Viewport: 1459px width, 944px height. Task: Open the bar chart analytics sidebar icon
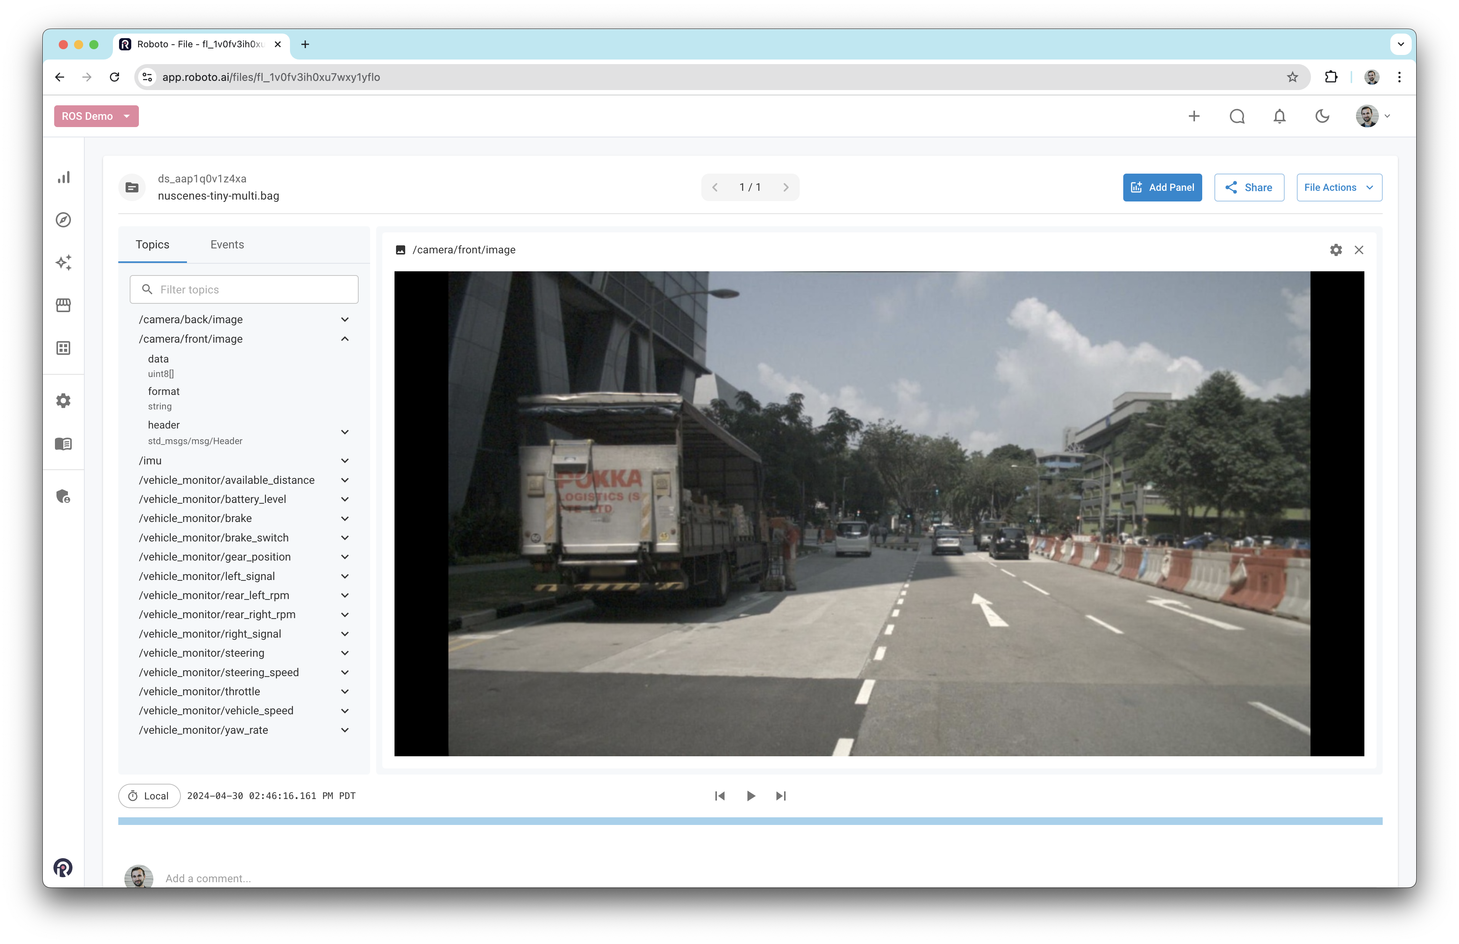[x=64, y=177]
